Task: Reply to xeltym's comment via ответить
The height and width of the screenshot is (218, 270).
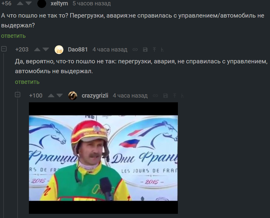Action: (x=13, y=36)
